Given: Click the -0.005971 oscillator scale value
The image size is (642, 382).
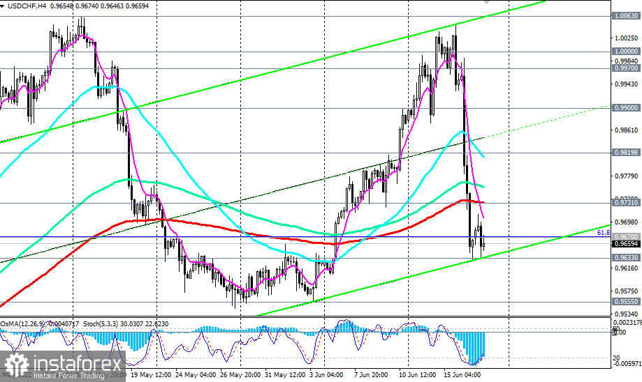Looking at the screenshot, I should tap(626, 364).
